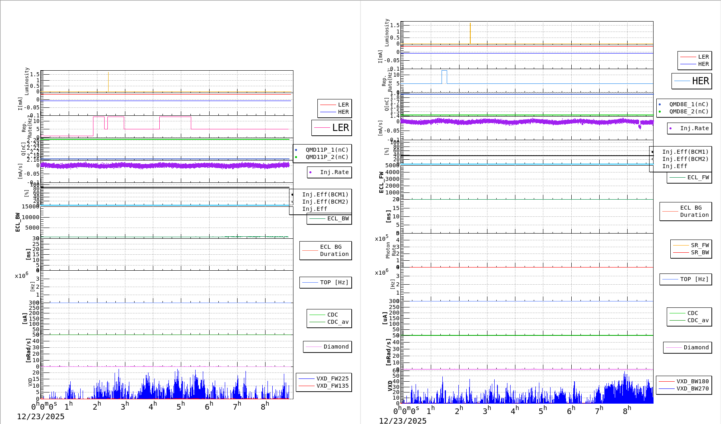Open the TOP [Hz] legend entry
Image resolution: width=721 pixels, height=424 pixels.
tap(325, 282)
